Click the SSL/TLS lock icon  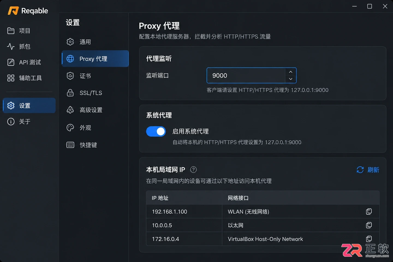[x=70, y=93]
